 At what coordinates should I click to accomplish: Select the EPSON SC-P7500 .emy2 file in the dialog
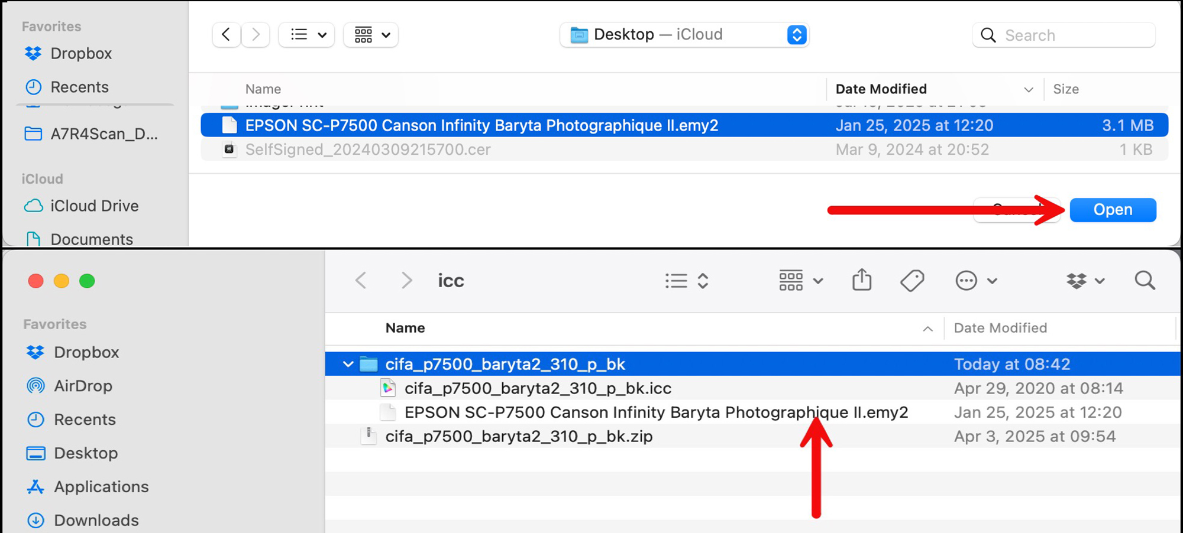click(x=684, y=125)
